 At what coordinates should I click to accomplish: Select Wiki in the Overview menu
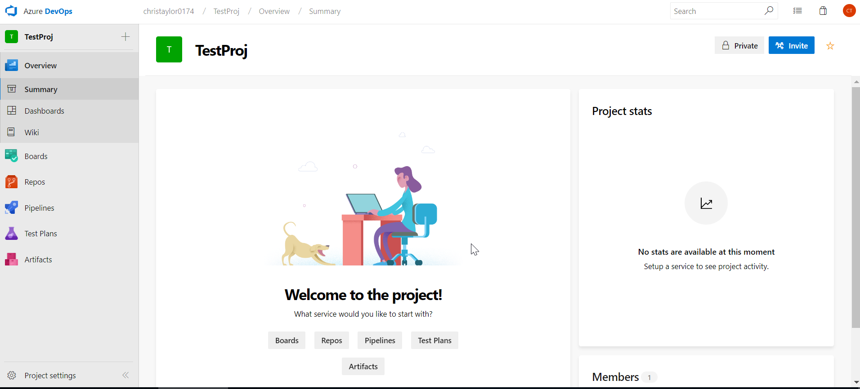(31, 133)
